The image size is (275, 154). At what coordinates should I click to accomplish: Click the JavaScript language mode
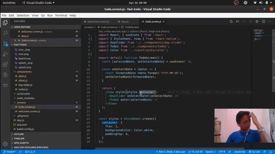[x=240, y=152]
